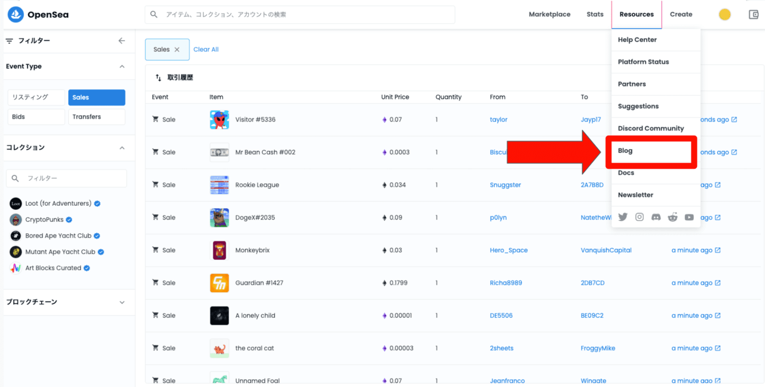Click the Art Blocks Curated collection icon

pyautogui.click(x=16, y=268)
